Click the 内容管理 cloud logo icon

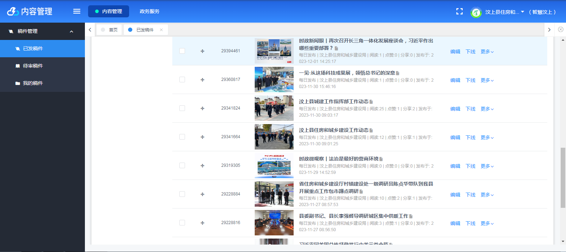pyautogui.click(x=13, y=11)
